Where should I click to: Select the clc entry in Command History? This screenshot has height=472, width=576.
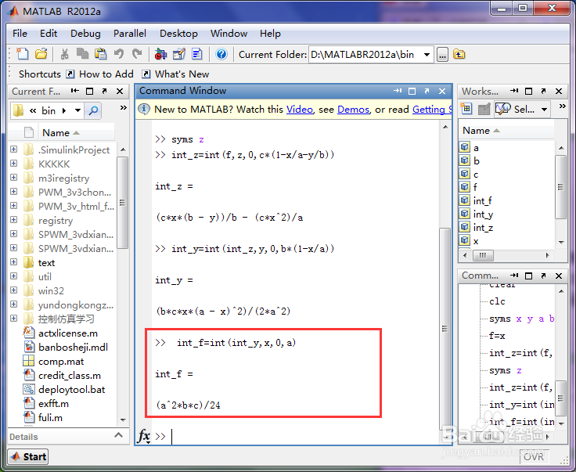[x=497, y=301]
